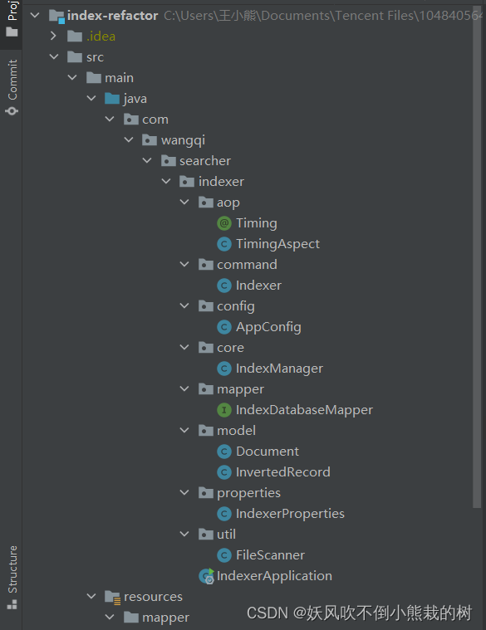Open the Commit tool window tab

(12, 86)
